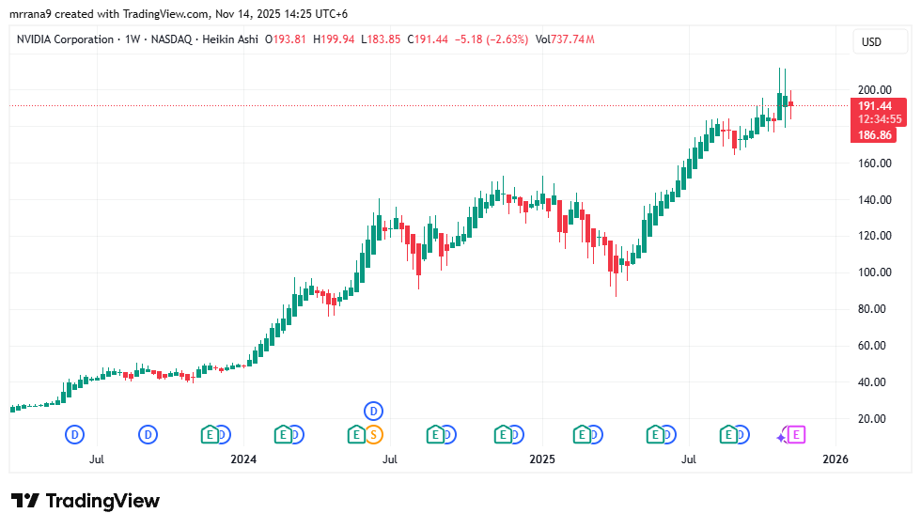Click the first green earnings marker before 2024
The width and height of the screenshot is (921, 529).
click(x=210, y=434)
